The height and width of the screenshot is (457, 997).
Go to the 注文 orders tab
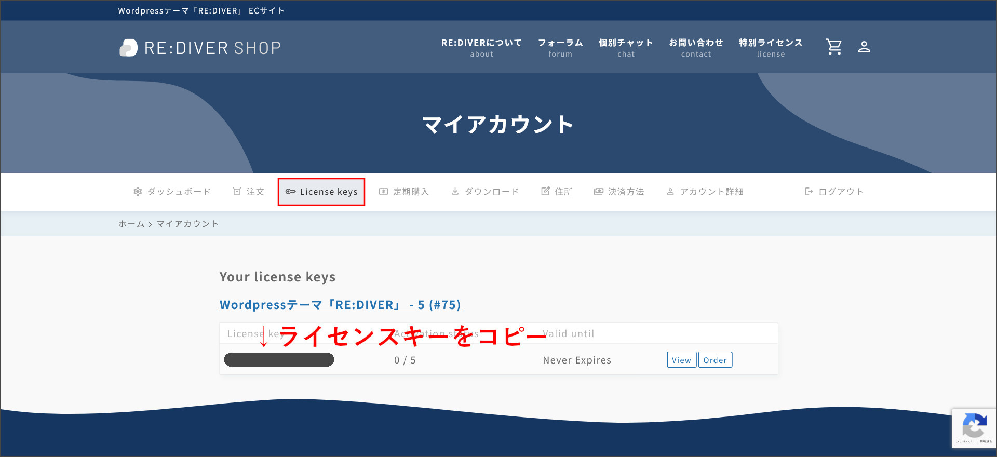click(x=249, y=192)
